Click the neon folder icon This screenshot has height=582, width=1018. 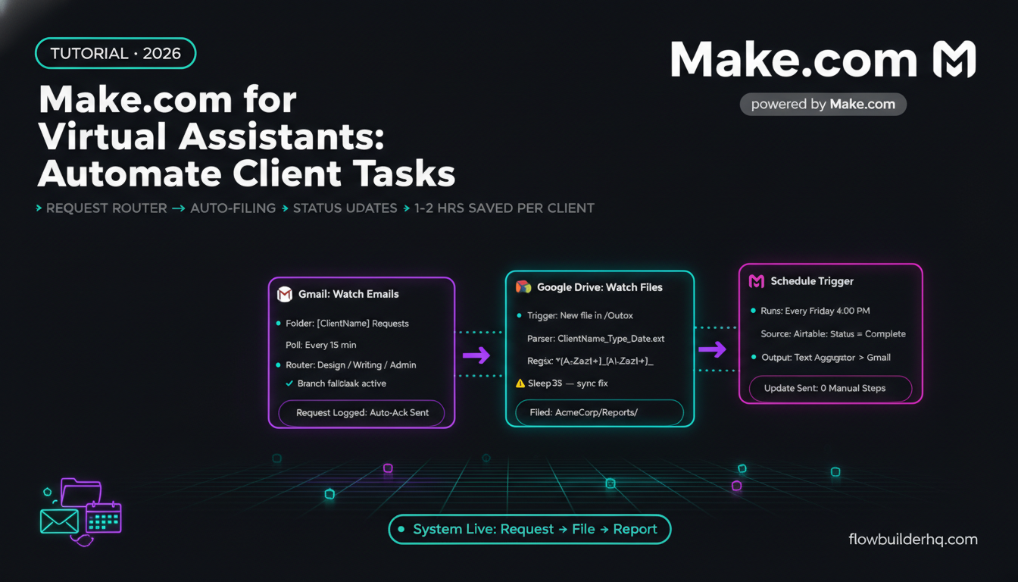click(x=81, y=493)
